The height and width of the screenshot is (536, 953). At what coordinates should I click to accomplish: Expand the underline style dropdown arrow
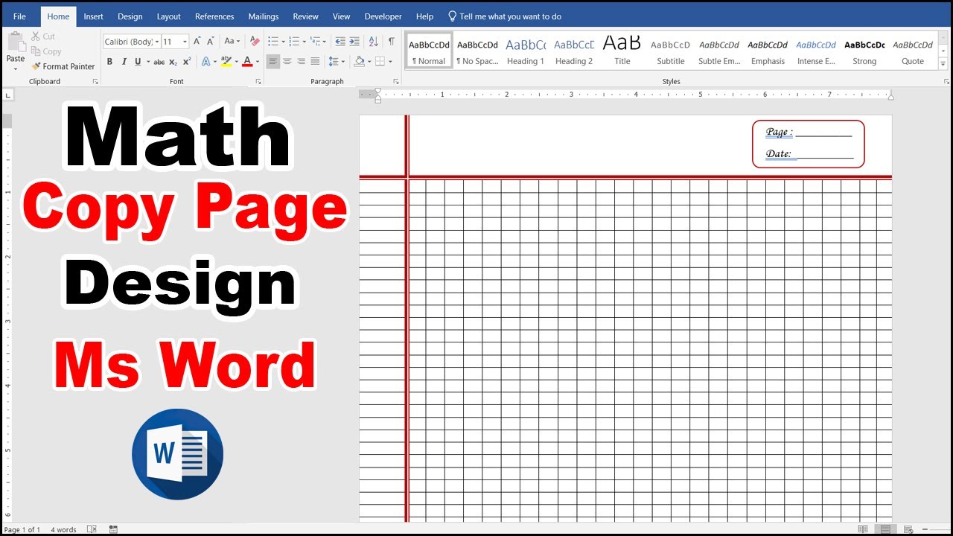click(x=148, y=62)
